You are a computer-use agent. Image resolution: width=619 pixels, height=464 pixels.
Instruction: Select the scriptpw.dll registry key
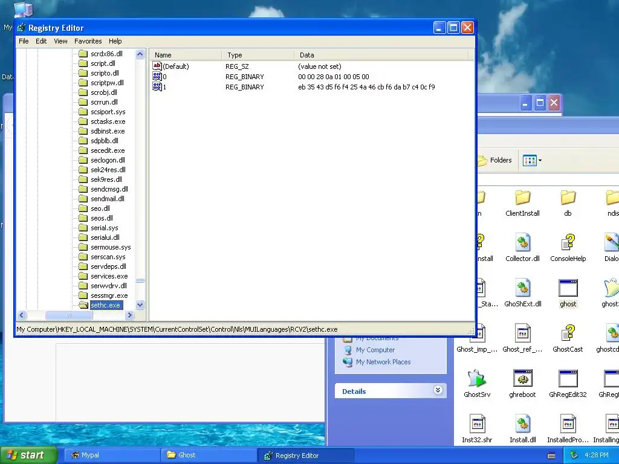(x=108, y=82)
